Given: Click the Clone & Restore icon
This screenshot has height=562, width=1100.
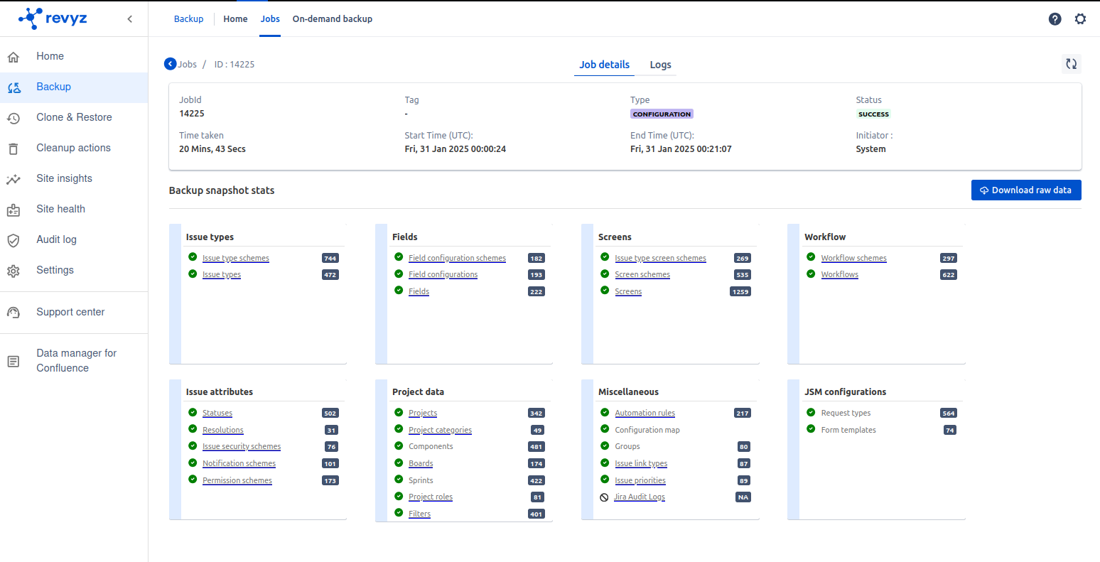Looking at the screenshot, I should click(14, 118).
